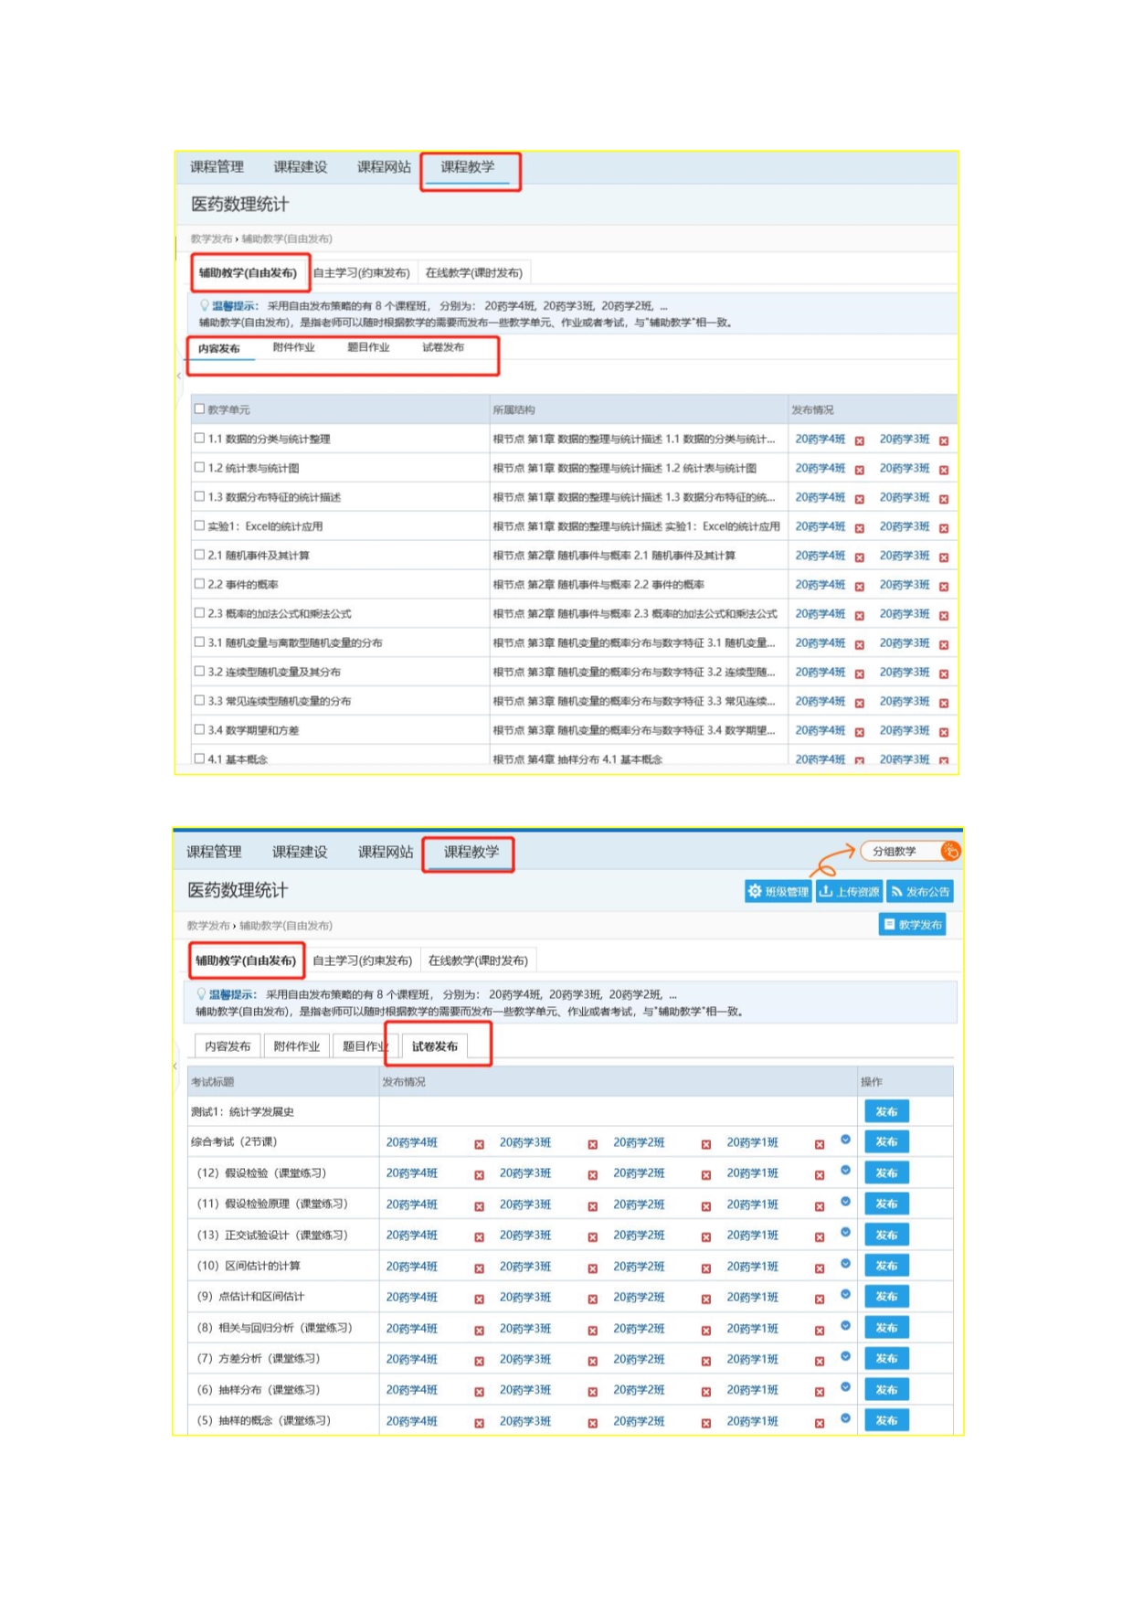Select 自主学习(约束发布) tab in upper screenshot
1133x1602 pixels.
tap(361, 273)
